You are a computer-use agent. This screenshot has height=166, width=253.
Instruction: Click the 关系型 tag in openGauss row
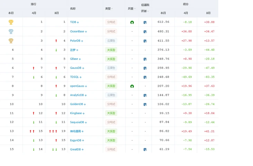pos(111,86)
